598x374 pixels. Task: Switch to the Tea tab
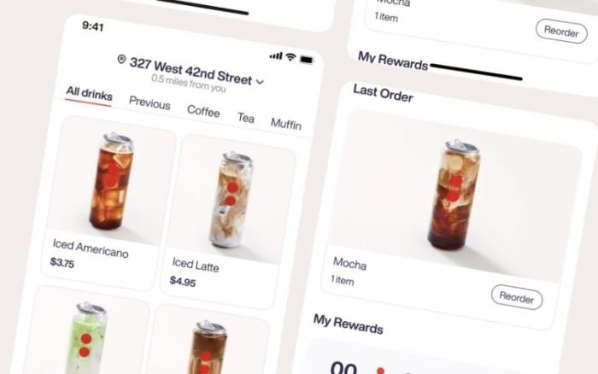pyautogui.click(x=246, y=118)
